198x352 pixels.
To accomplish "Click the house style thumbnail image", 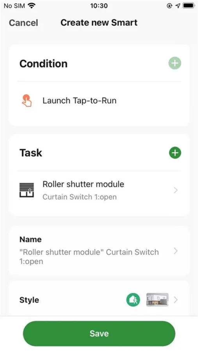I will click(157, 300).
